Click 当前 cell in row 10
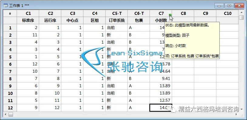The height and width of the screenshot is (120, 247). coord(117,93)
